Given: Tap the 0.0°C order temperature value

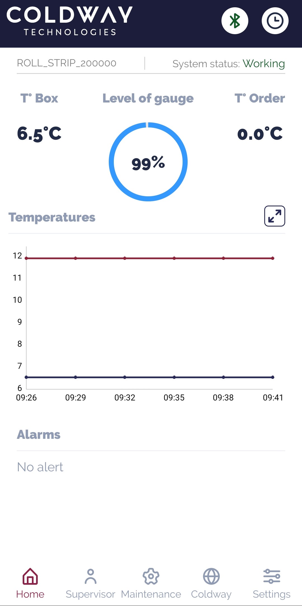Looking at the screenshot, I should (260, 134).
